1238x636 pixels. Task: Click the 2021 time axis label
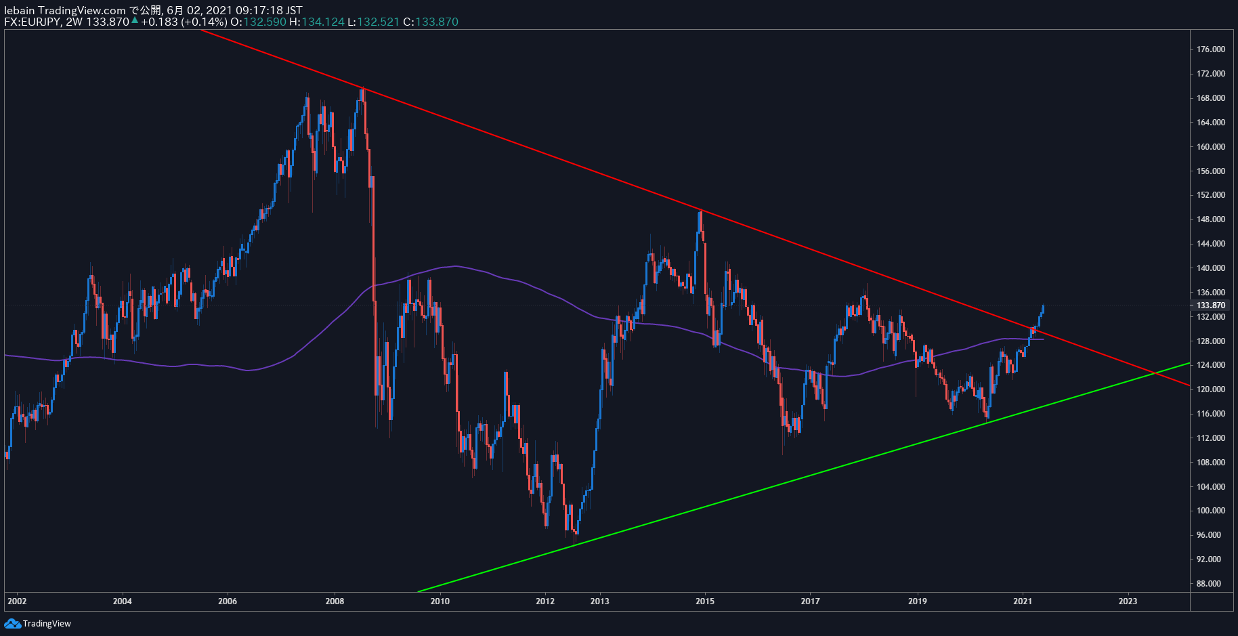point(1023,601)
